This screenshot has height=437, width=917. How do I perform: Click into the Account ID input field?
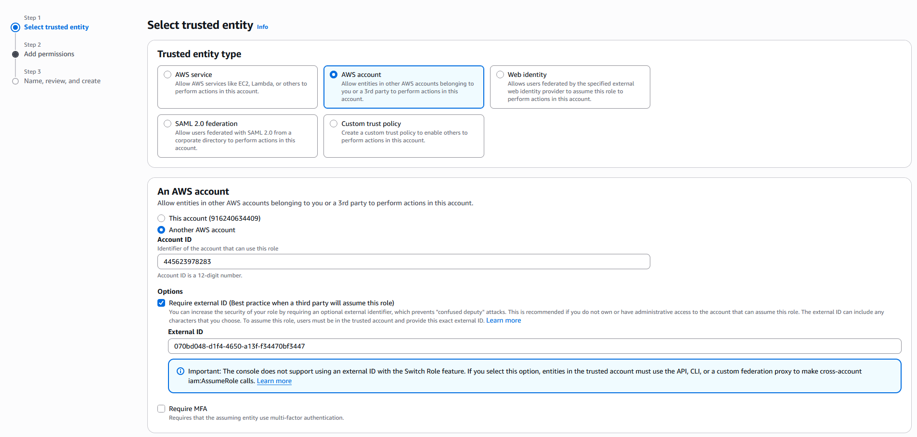(x=403, y=262)
